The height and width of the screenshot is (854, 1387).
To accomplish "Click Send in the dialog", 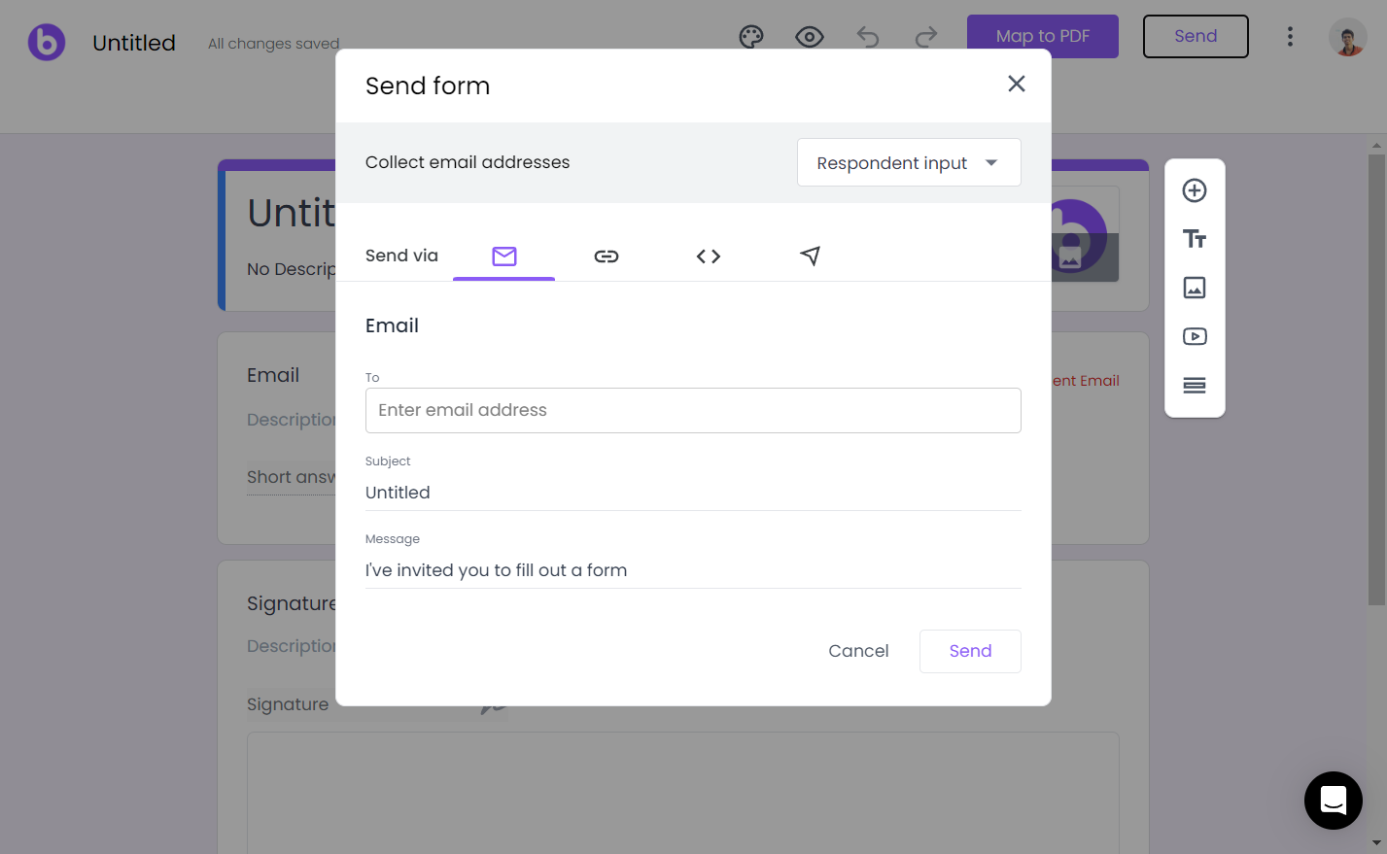I will (x=970, y=651).
